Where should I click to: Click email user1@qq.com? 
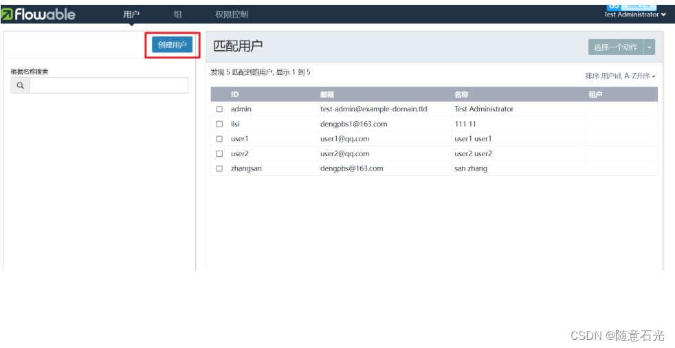(x=345, y=139)
